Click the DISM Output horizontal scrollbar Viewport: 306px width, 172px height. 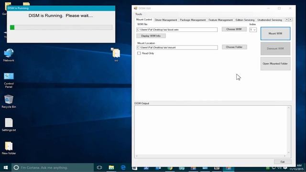[x=210, y=156]
